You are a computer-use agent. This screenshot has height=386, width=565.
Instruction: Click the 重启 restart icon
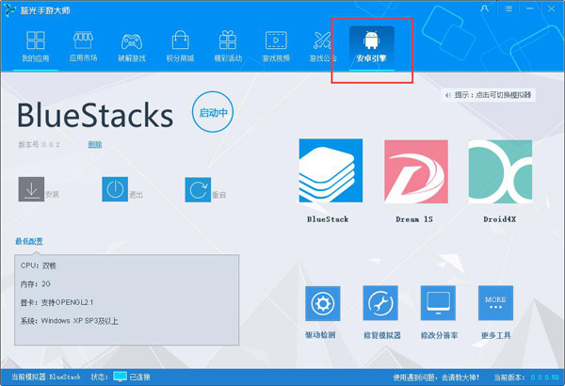pyautogui.click(x=198, y=189)
